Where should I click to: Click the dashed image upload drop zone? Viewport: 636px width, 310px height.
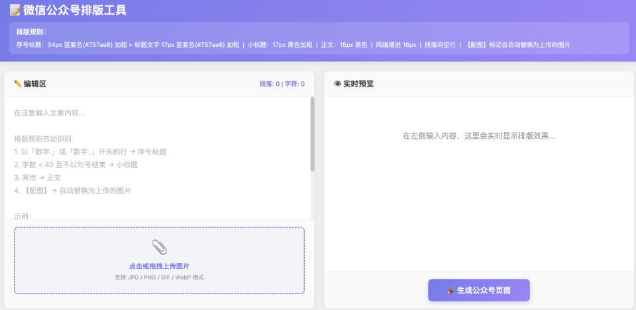point(159,260)
